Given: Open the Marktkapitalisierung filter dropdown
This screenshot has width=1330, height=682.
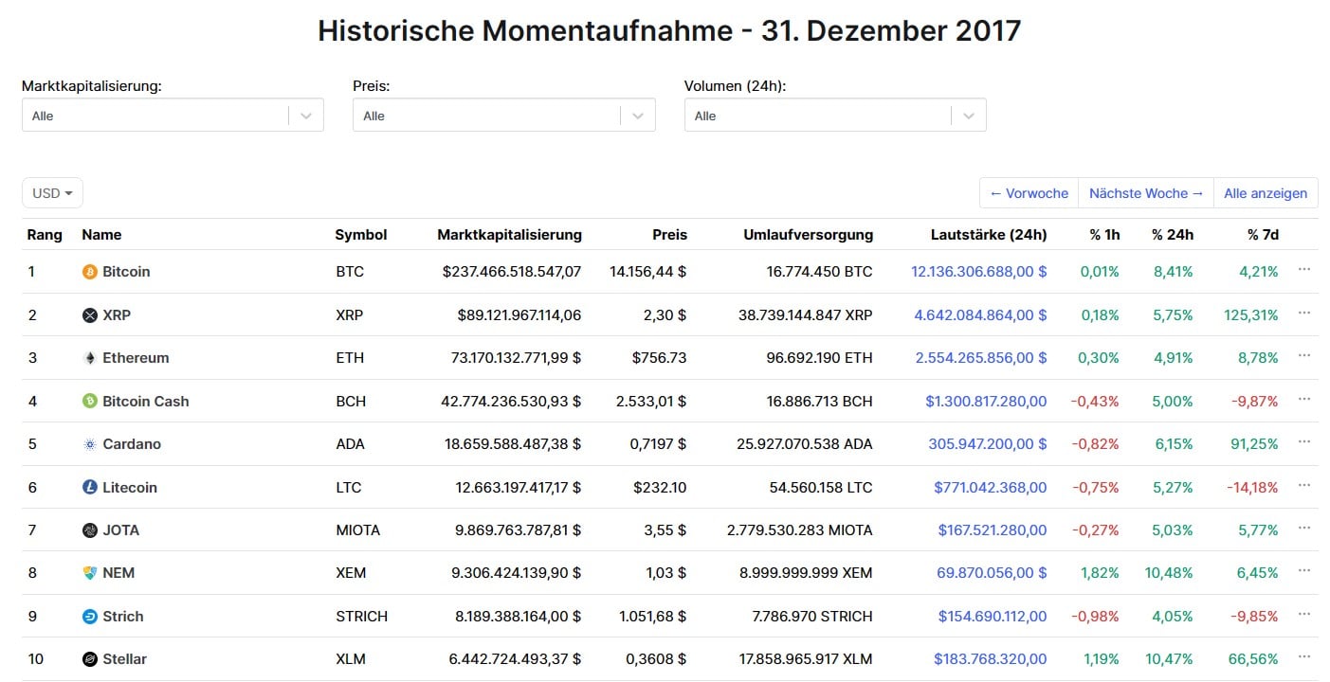Looking at the screenshot, I should [173, 116].
